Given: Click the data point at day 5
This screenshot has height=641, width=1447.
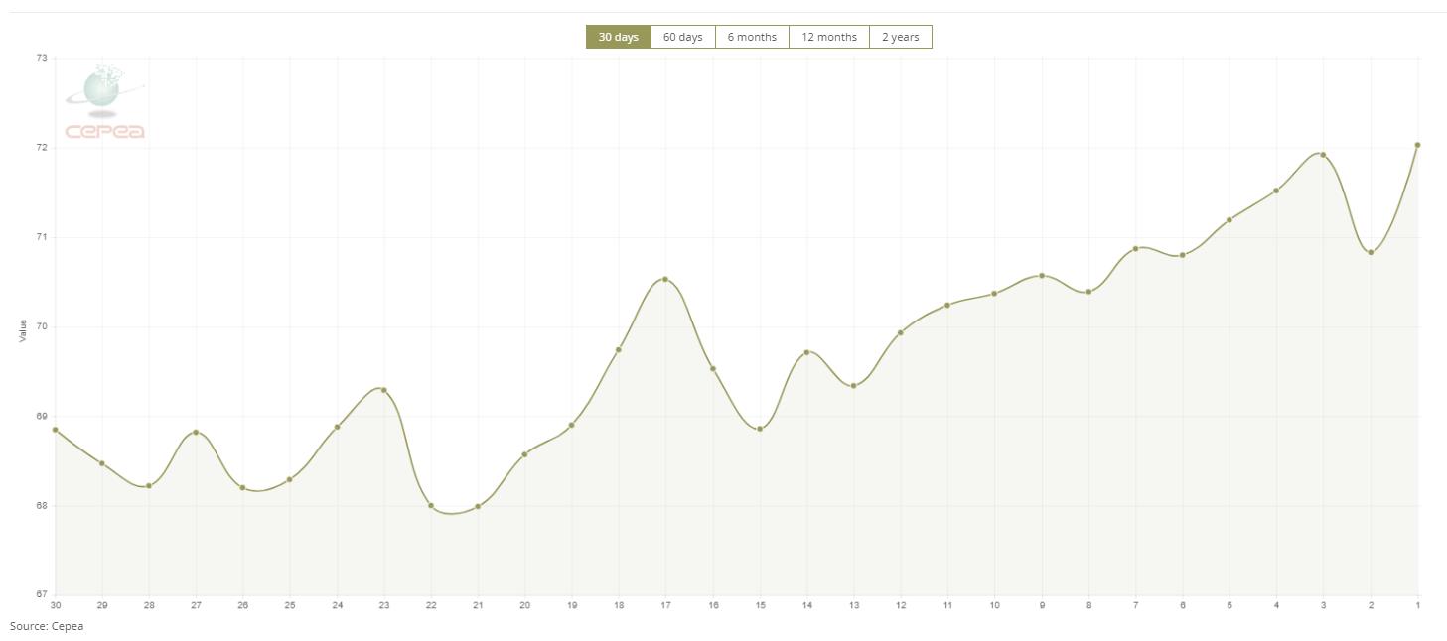Looking at the screenshot, I should point(1230,219).
